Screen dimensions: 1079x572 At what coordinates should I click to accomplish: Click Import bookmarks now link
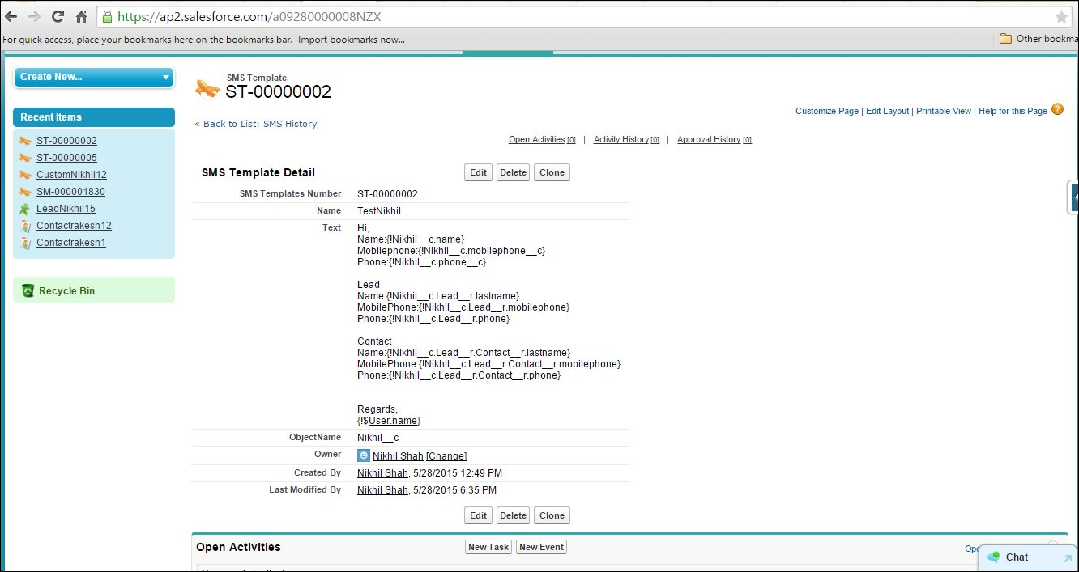coord(352,40)
